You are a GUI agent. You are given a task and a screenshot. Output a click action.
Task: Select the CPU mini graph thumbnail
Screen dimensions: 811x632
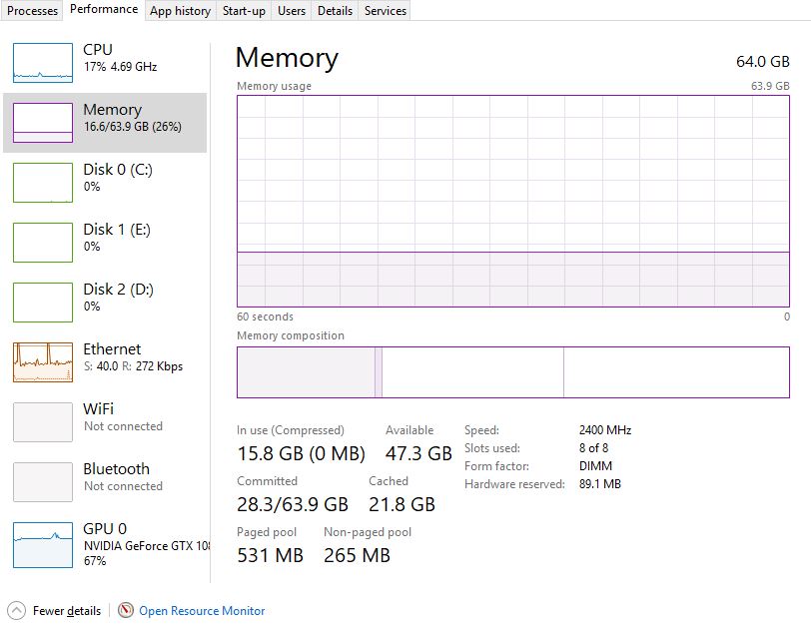42,63
